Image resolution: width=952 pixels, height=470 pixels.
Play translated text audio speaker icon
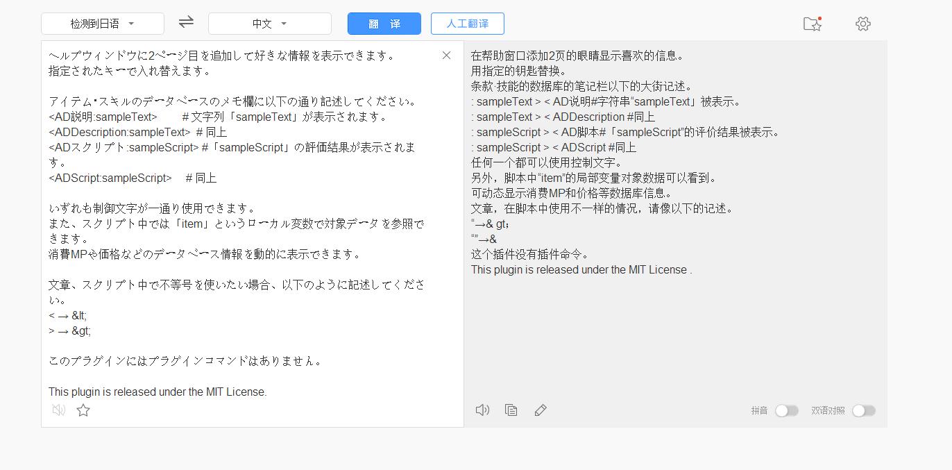pyautogui.click(x=482, y=410)
